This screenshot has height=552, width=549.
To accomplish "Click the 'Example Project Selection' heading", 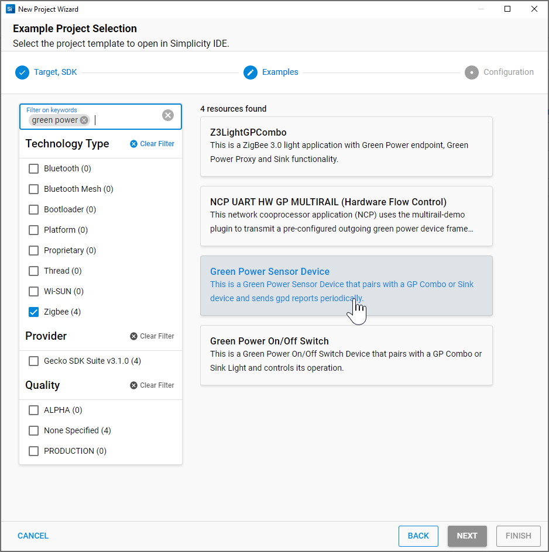I will click(75, 29).
